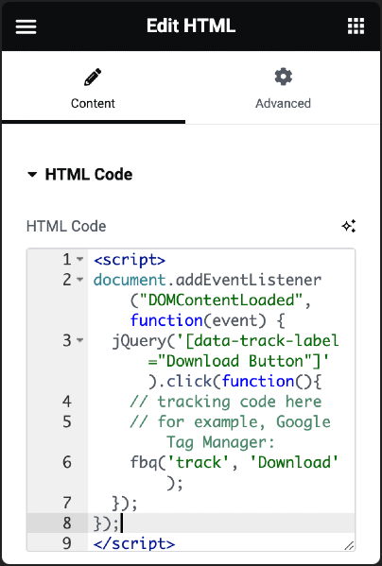Click line number 8 in gutter

pyautogui.click(x=67, y=523)
